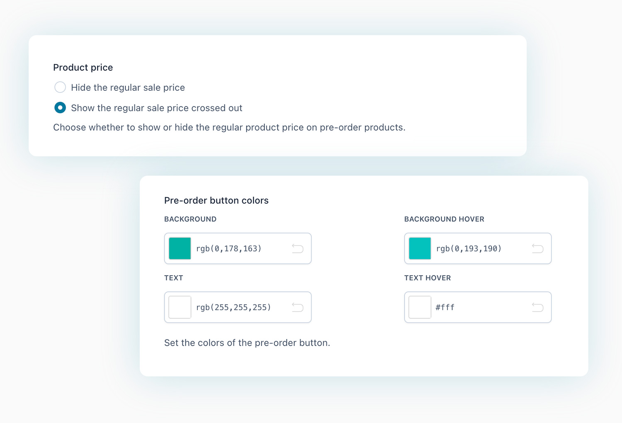Screen dimensions: 622x423
Task: Reset the Text Hover color value
Action: click(x=537, y=307)
